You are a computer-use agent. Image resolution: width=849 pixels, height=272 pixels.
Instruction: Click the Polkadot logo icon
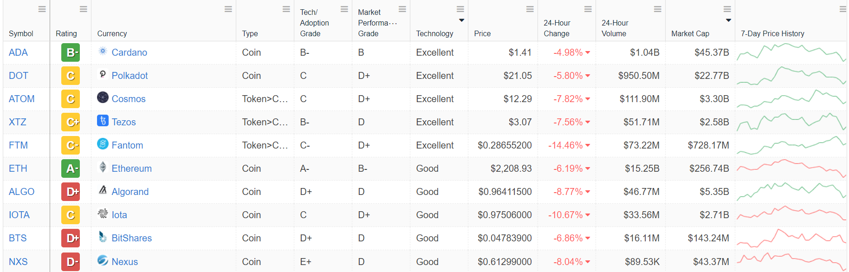coord(103,74)
